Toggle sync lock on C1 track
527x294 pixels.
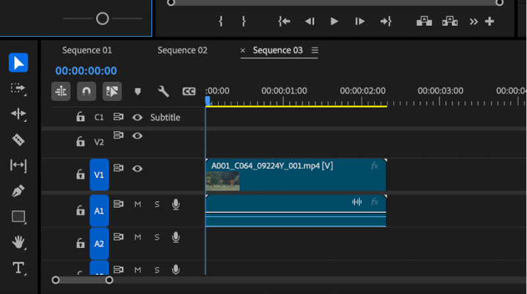[119, 117]
